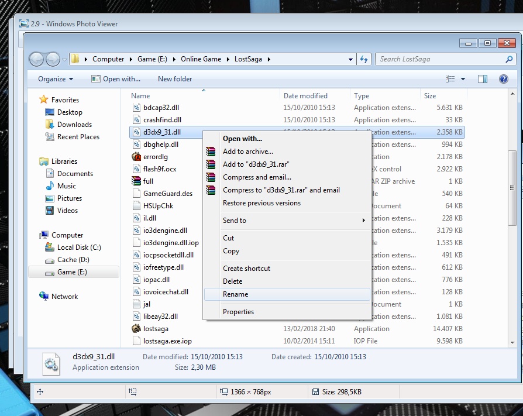523x416 pixels.
Task: Click the scrollbar down arrow
Action: [512, 343]
